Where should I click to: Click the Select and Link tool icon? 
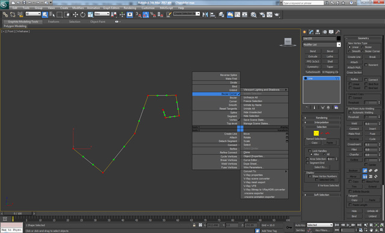5,14
